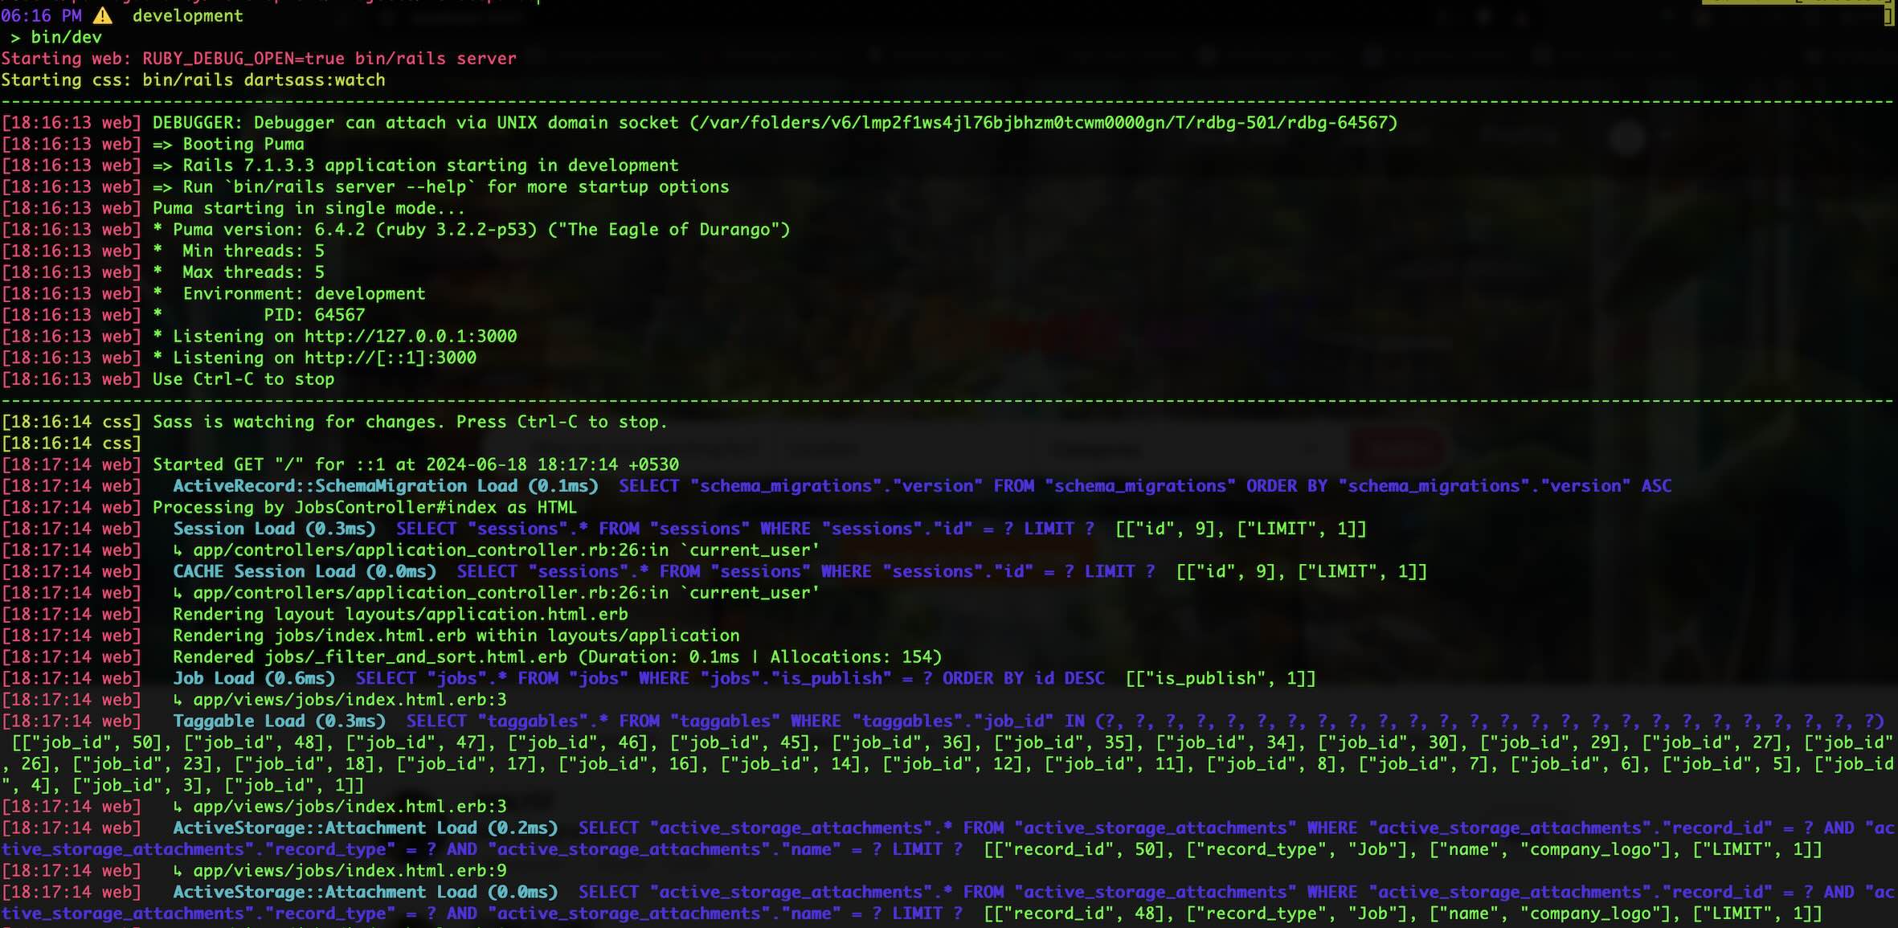1898x928 pixels.
Task: Open the http://[::1]:3000 listening URL
Action: click(390, 358)
